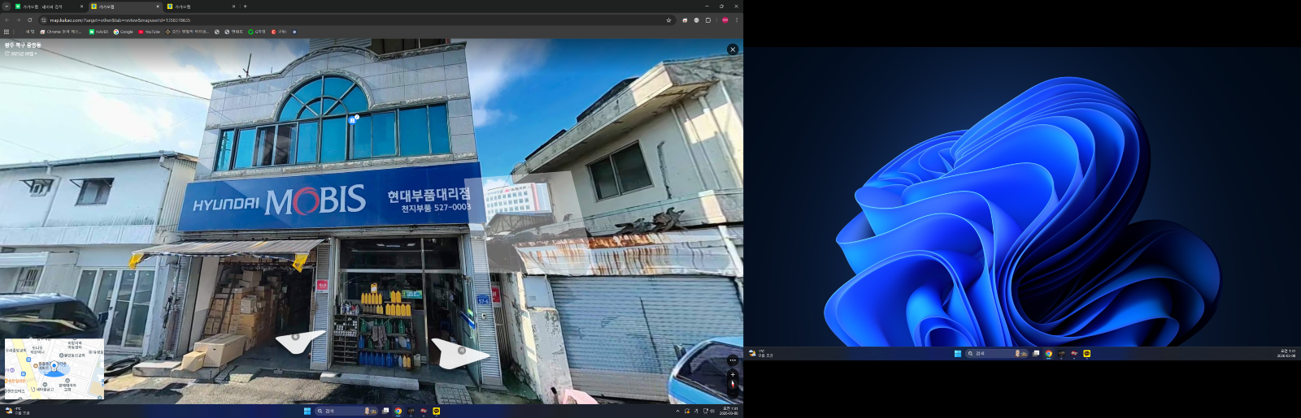1301x418 pixels.
Task: View site information icon in address bar
Action: (x=44, y=20)
